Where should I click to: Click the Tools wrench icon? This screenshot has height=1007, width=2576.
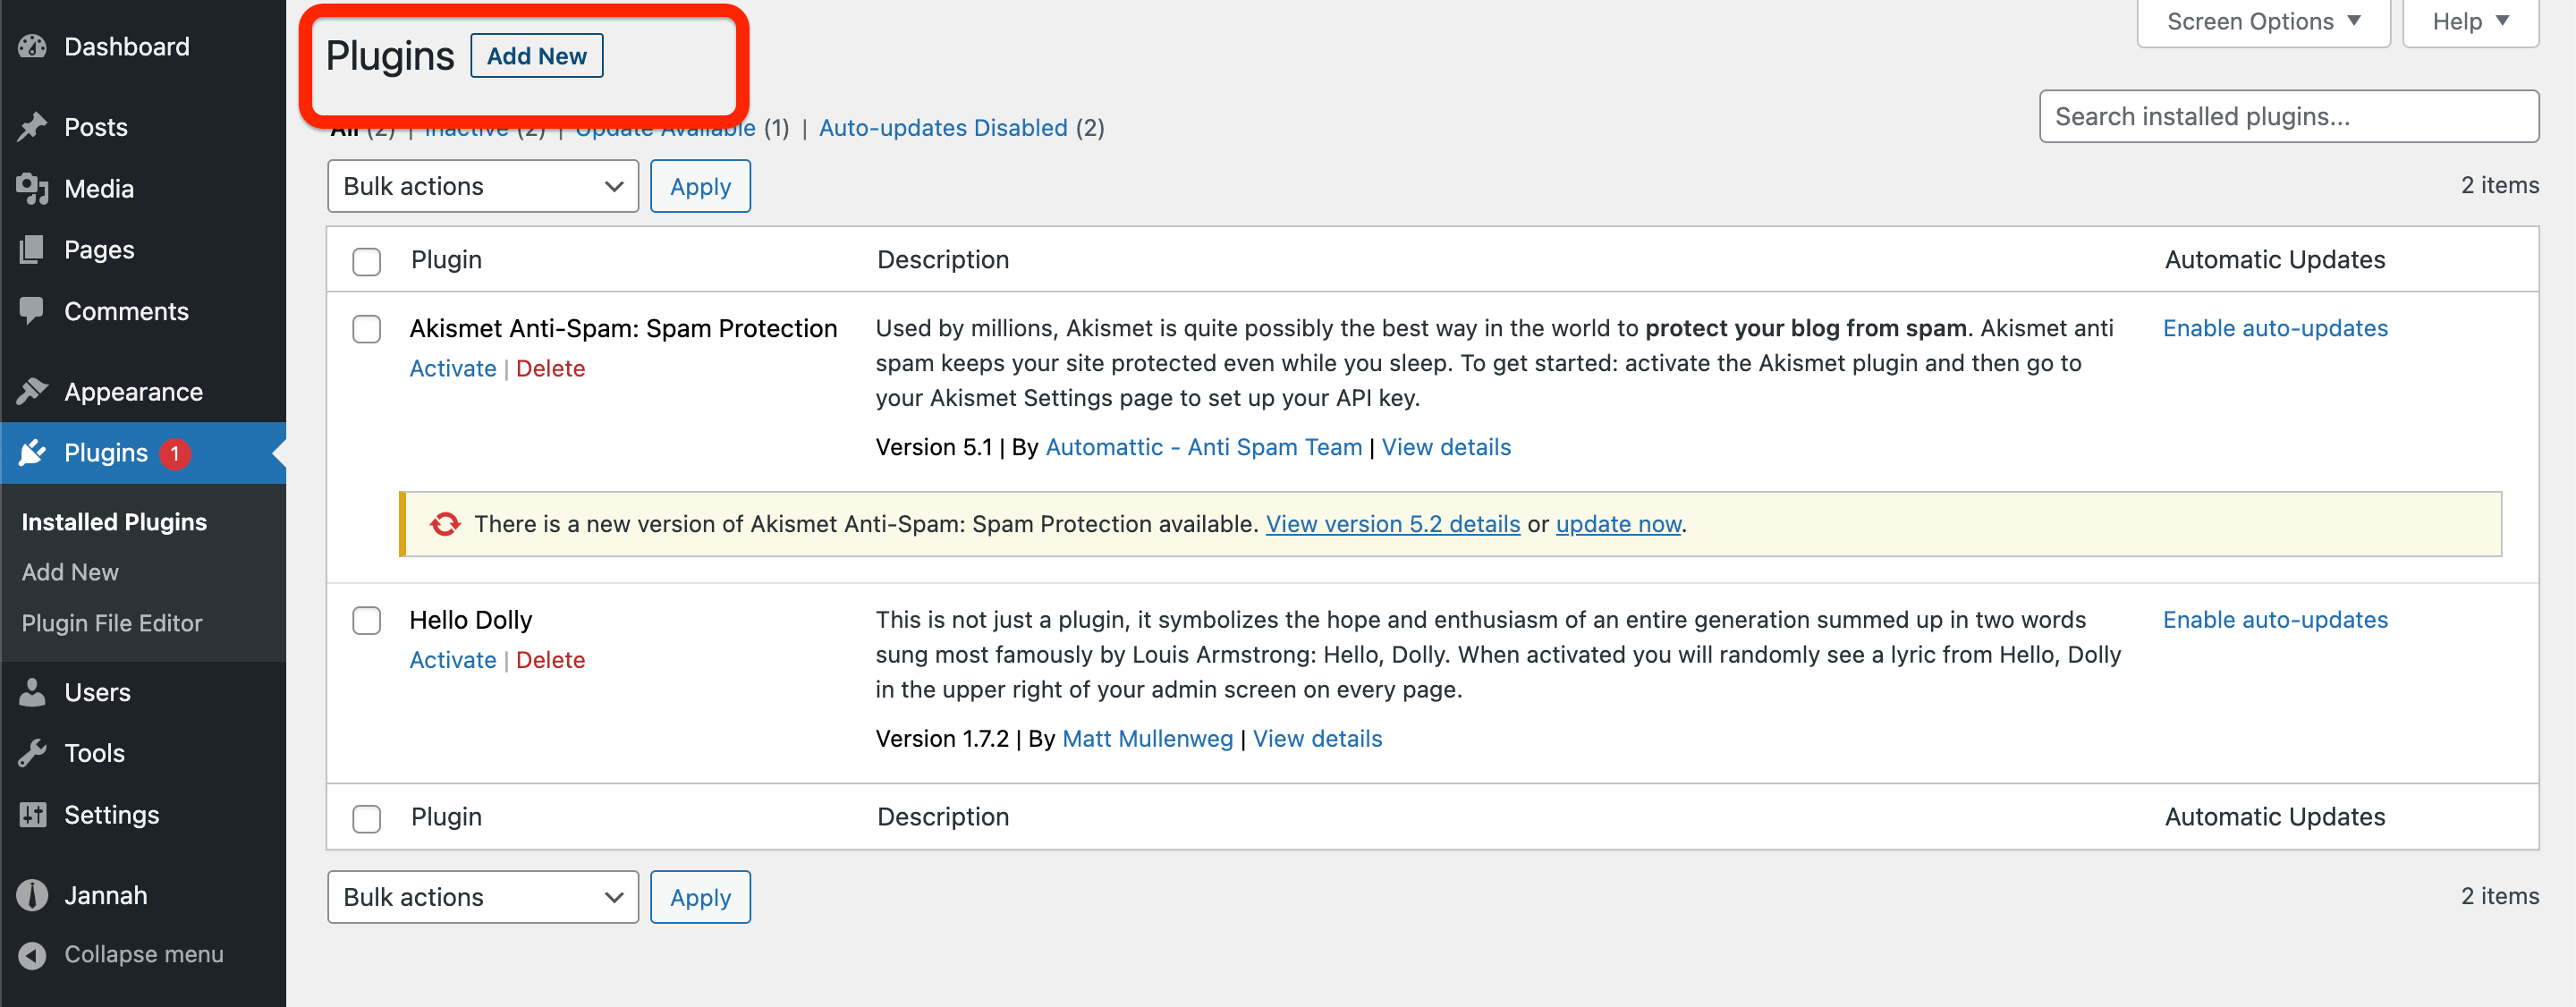pyautogui.click(x=32, y=753)
